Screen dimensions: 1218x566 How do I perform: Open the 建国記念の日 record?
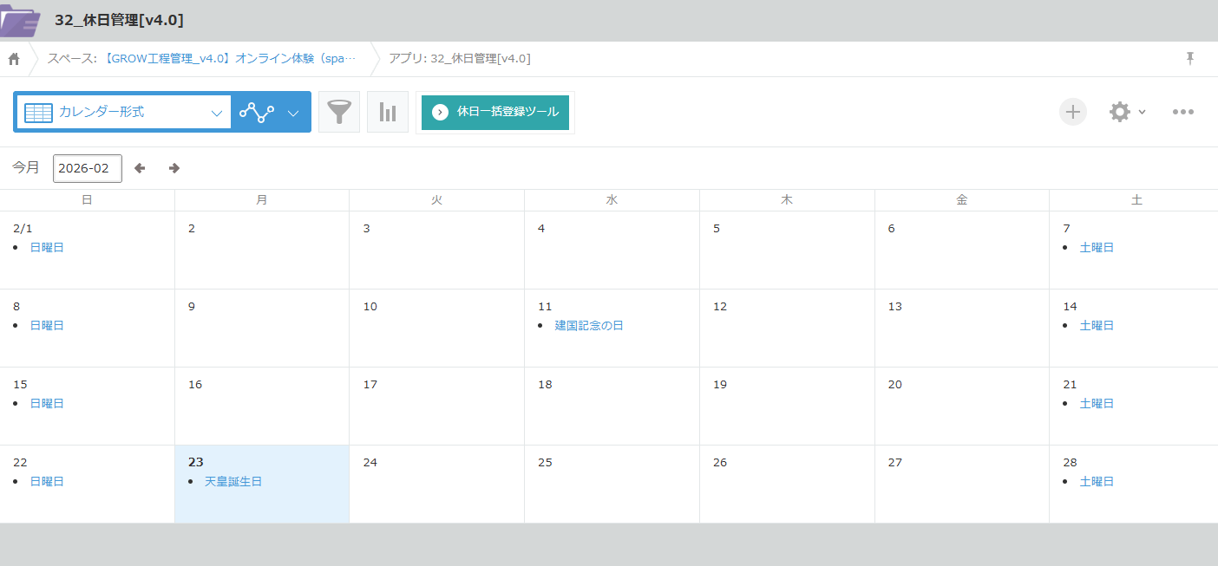(x=589, y=326)
